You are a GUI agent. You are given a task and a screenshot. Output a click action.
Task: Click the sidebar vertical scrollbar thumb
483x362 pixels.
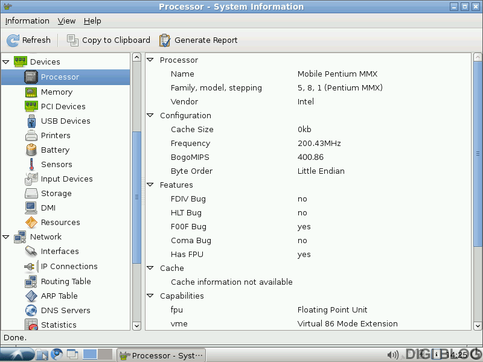[x=137, y=197]
